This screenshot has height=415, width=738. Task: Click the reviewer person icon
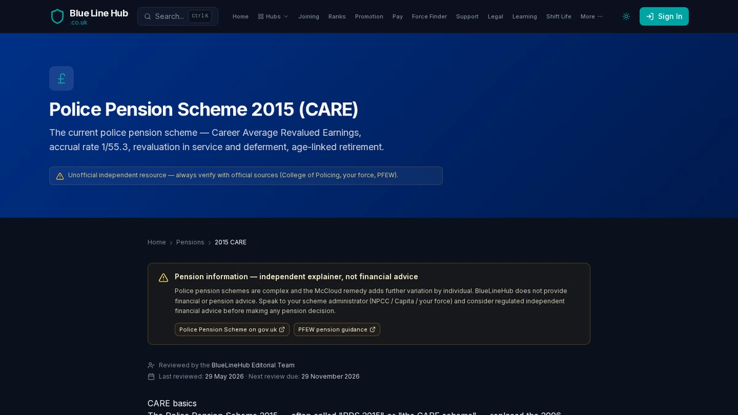151,365
